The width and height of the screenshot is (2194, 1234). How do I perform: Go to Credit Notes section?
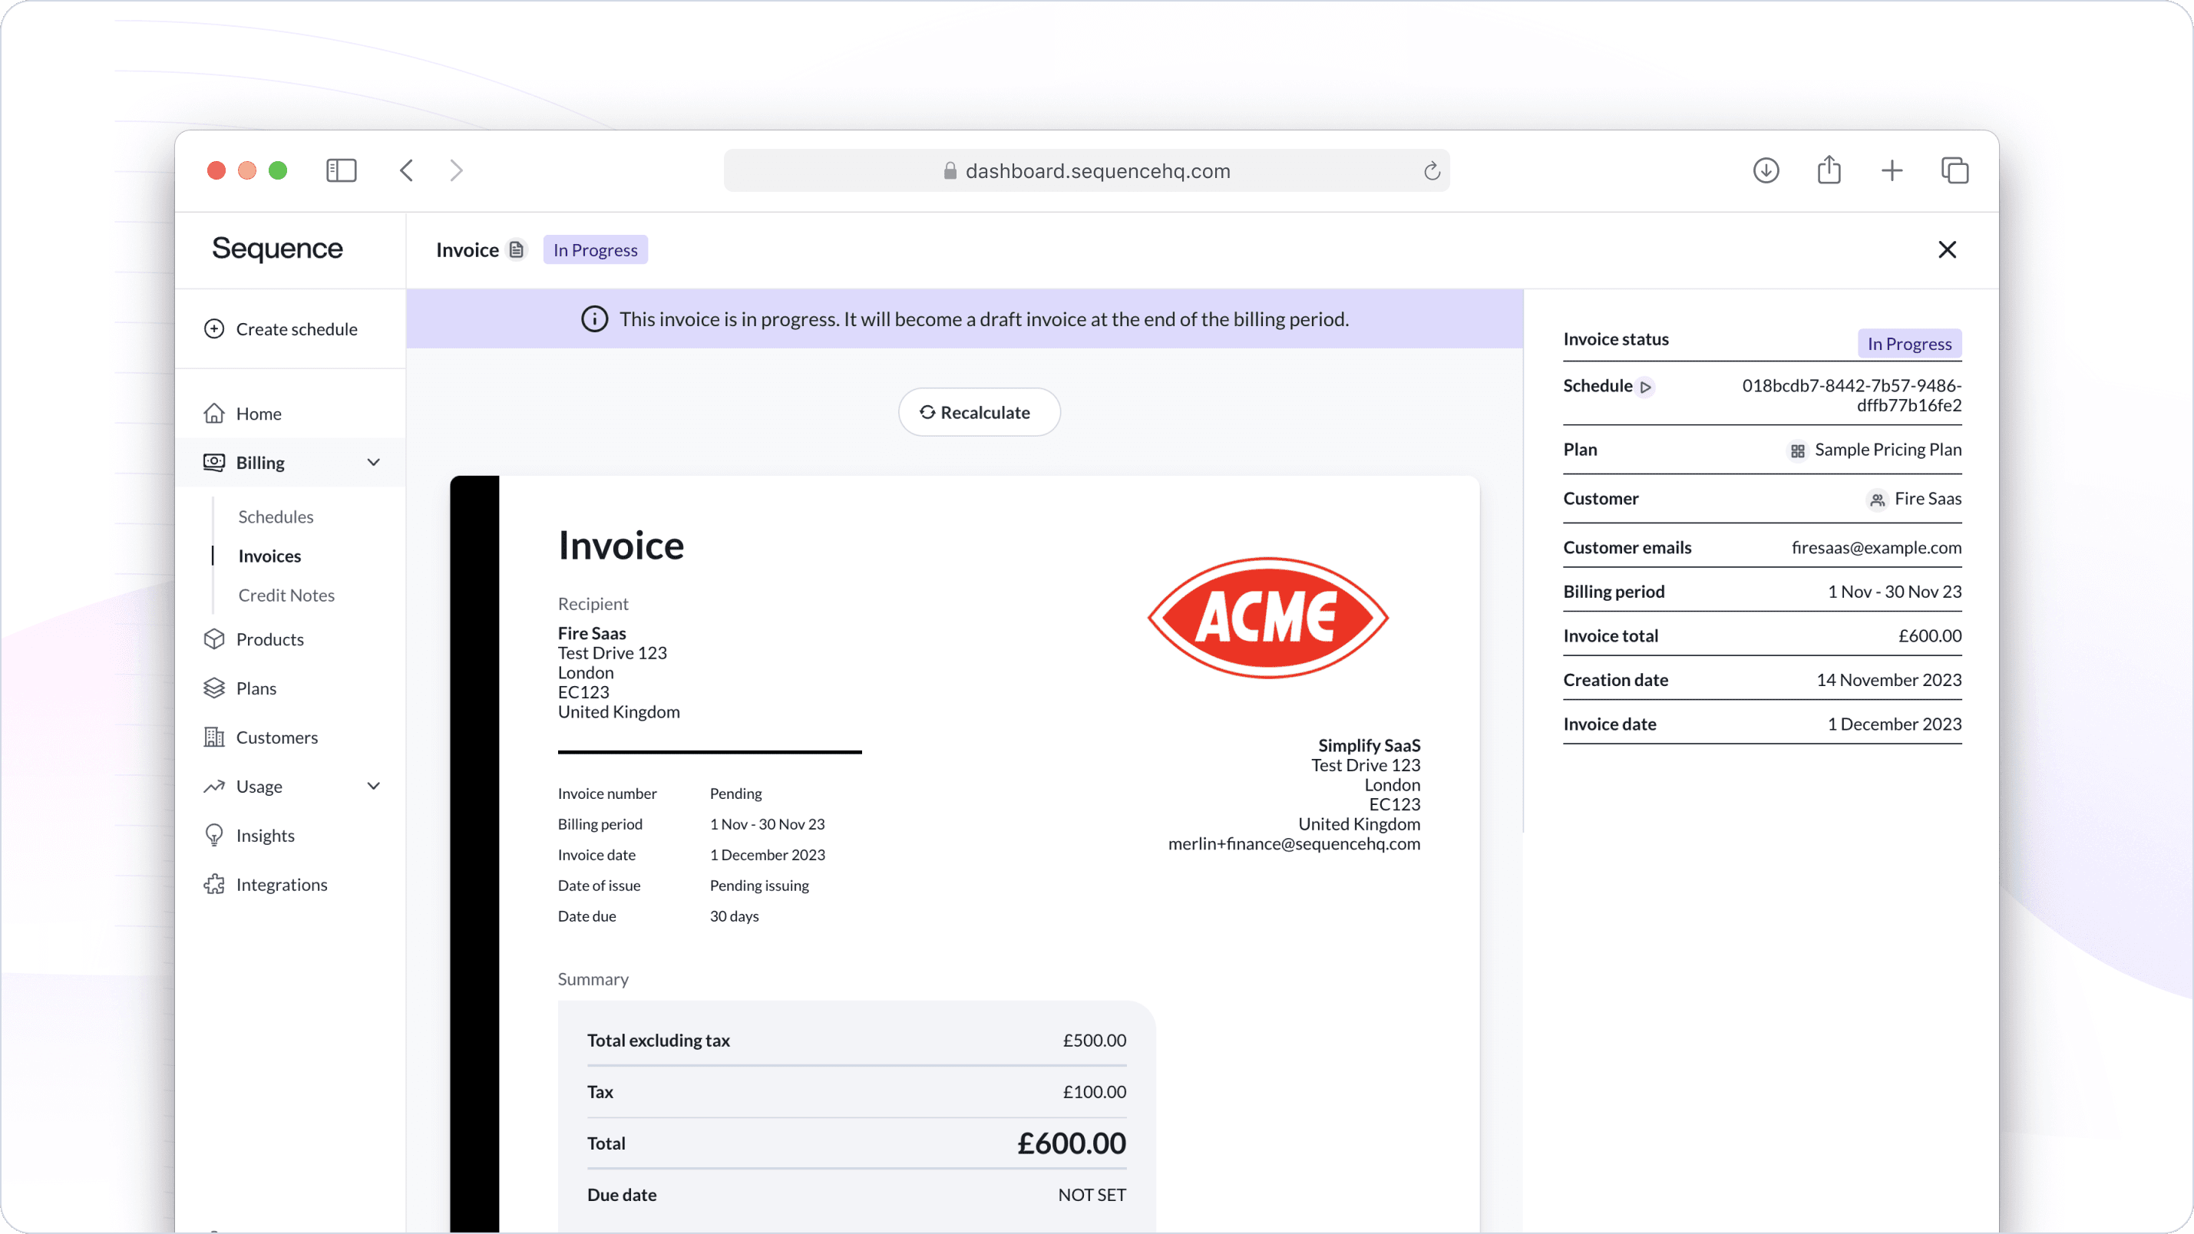pyautogui.click(x=286, y=596)
